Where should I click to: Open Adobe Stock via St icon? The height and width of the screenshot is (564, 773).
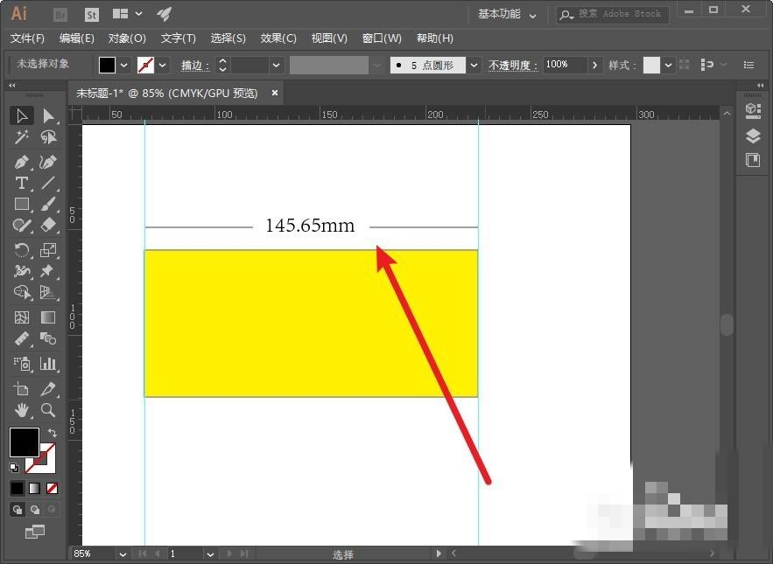pos(92,15)
